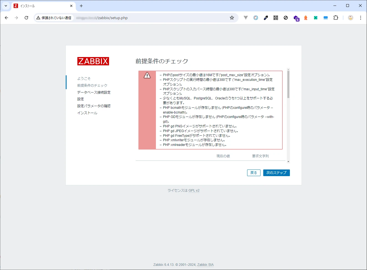The image size is (367, 270).
Task: Click the PHP xmlwriter module error line
Action: (x=194, y=140)
